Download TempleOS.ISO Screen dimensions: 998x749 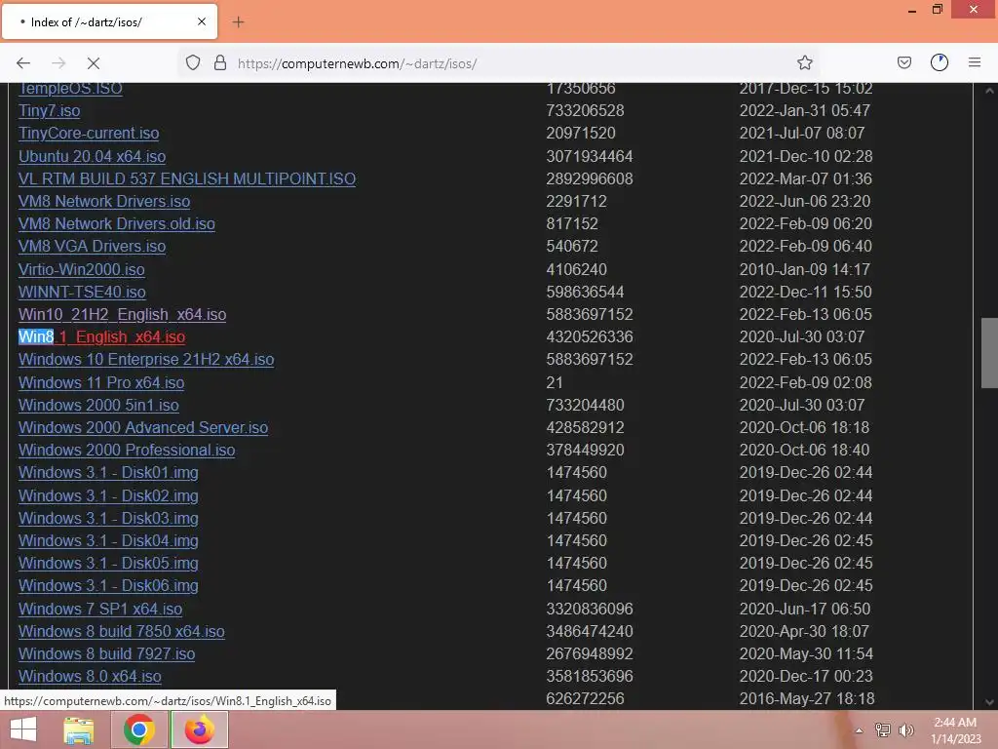[x=70, y=89]
